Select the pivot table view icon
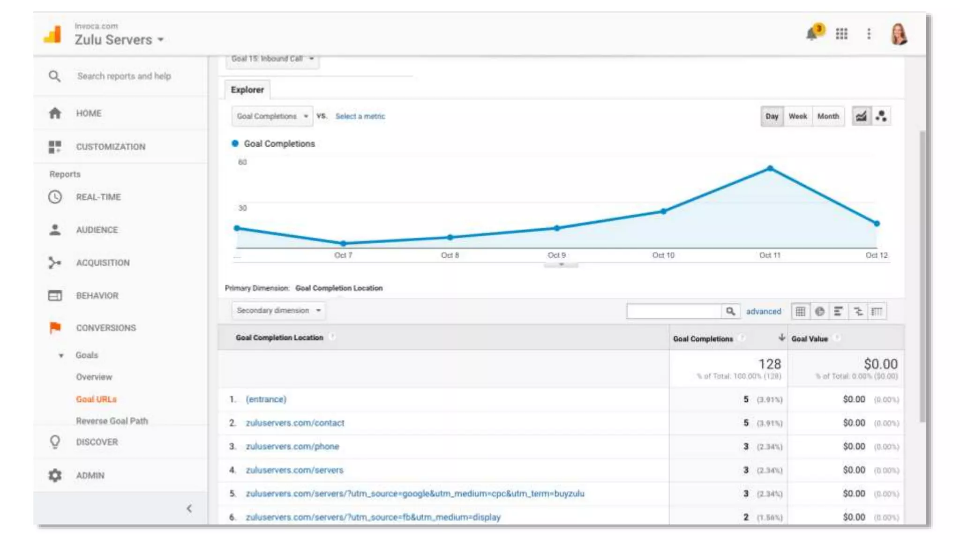This screenshot has height=540, width=960. pyautogui.click(x=877, y=311)
